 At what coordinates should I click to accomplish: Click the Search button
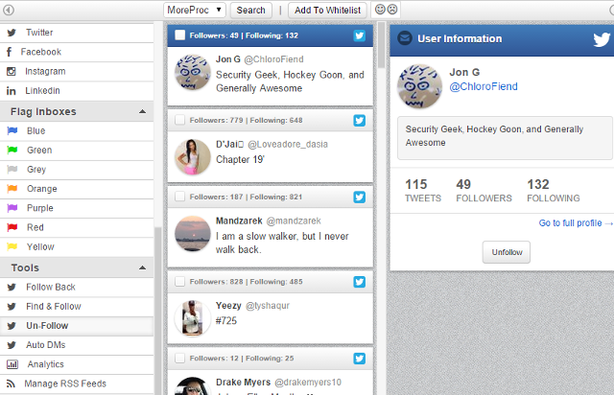click(x=250, y=10)
